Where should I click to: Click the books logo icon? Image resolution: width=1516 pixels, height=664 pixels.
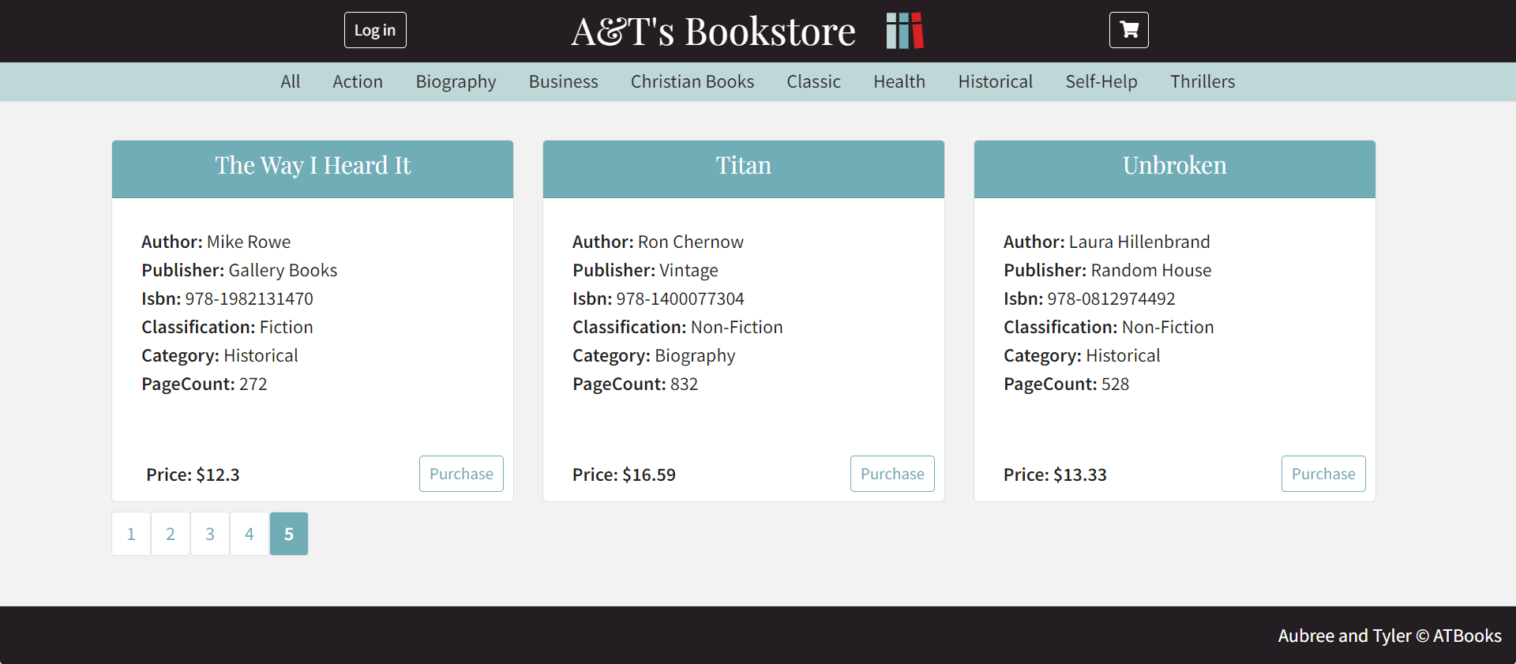tap(905, 31)
